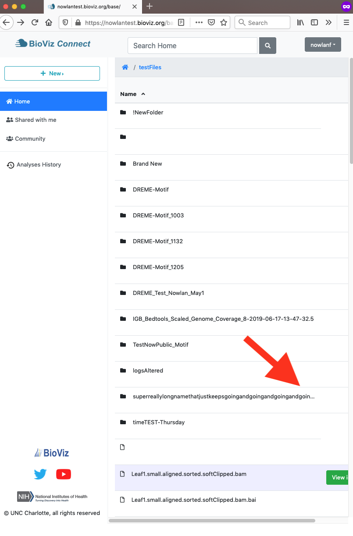353x536 pixels.
Task: Go to Community in sidebar
Action: tap(30, 139)
